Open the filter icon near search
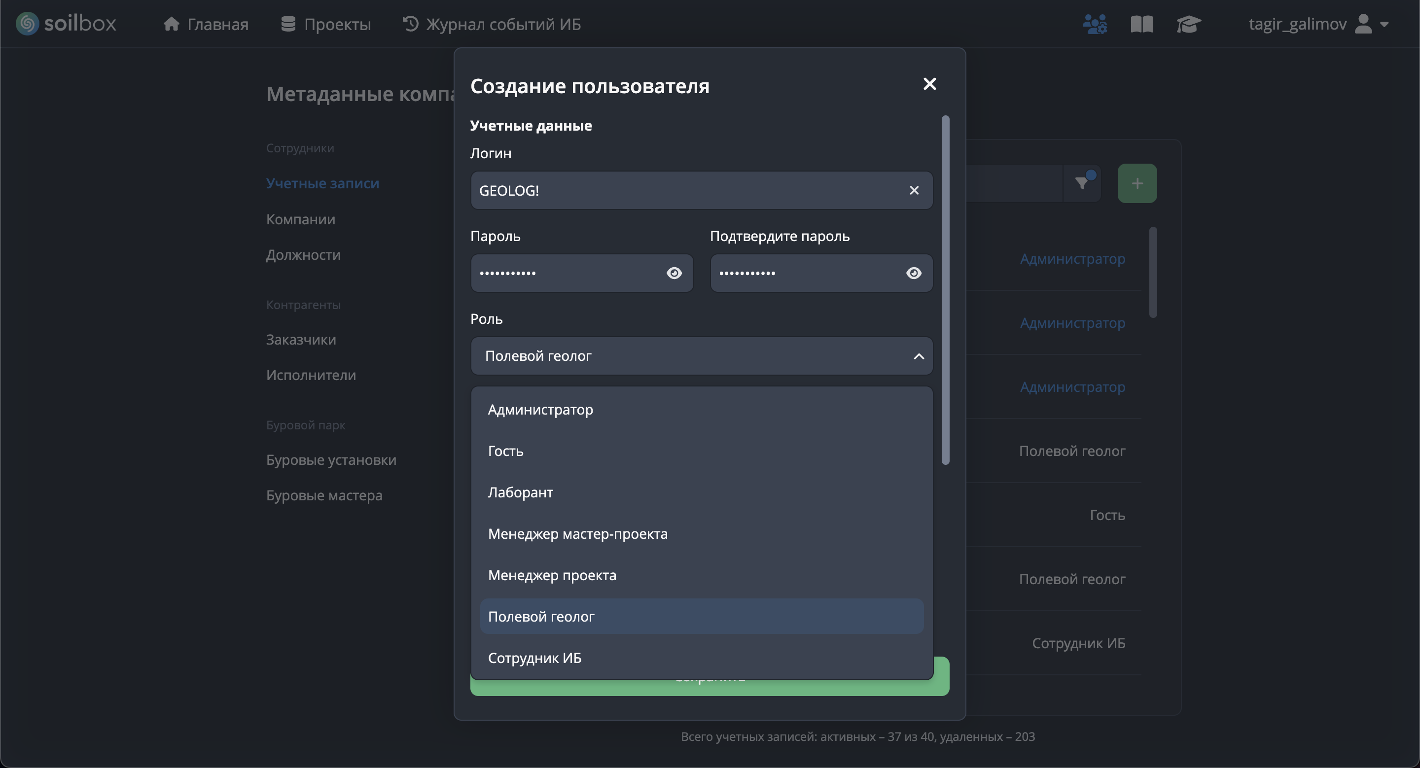The image size is (1420, 768). click(x=1083, y=183)
